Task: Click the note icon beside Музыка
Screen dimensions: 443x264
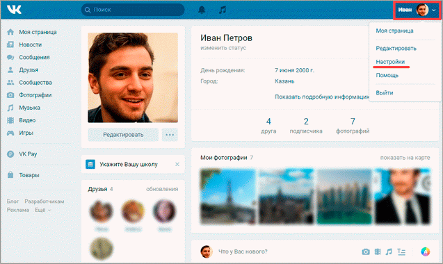Action: [10, 108]
